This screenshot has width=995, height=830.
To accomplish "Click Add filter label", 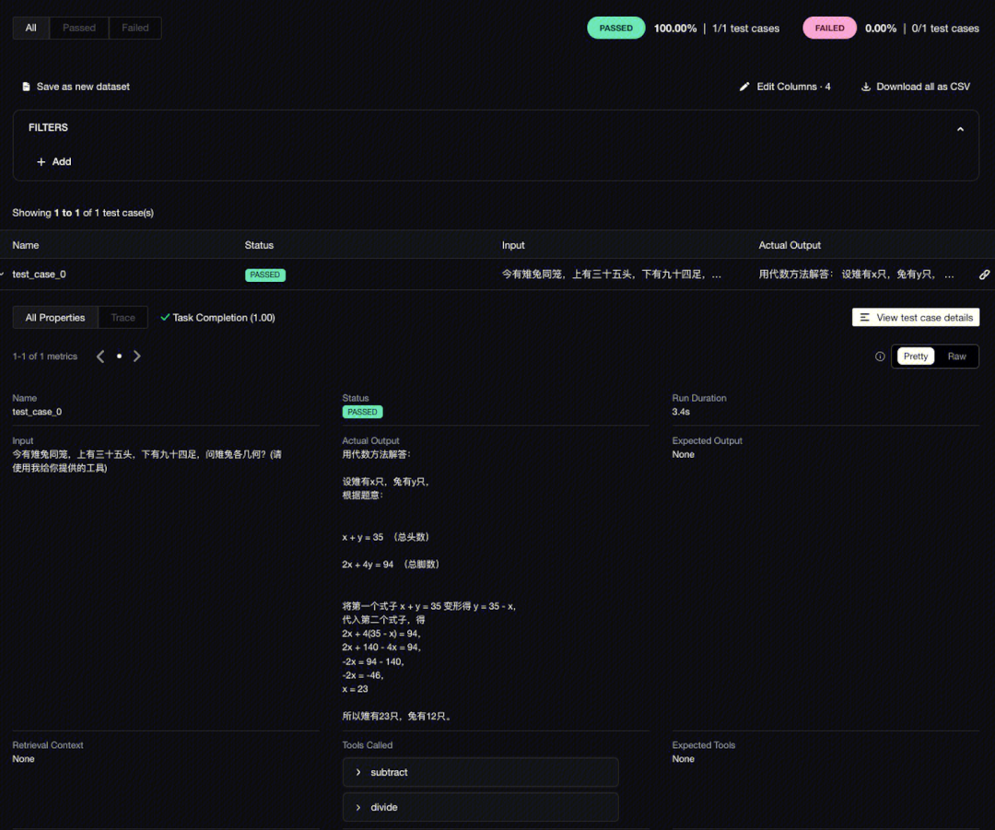I will coord(62,162).
